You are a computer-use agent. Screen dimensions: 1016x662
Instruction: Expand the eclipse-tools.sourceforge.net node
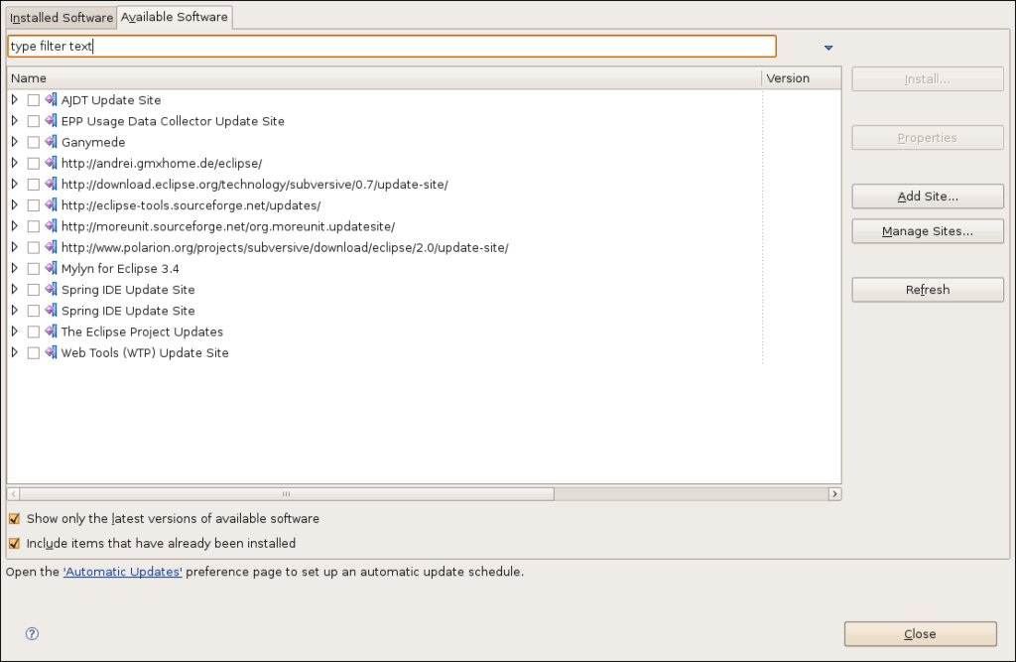[15, 204]
